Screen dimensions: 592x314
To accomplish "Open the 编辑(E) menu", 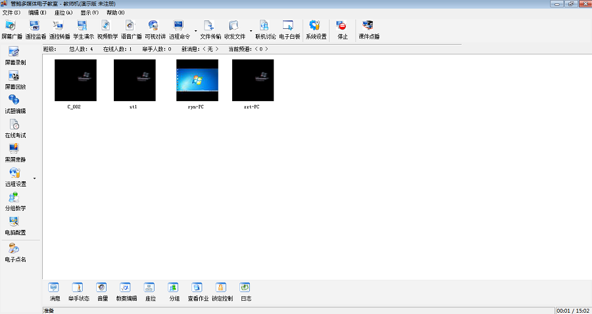I will (x=37, y=12).
